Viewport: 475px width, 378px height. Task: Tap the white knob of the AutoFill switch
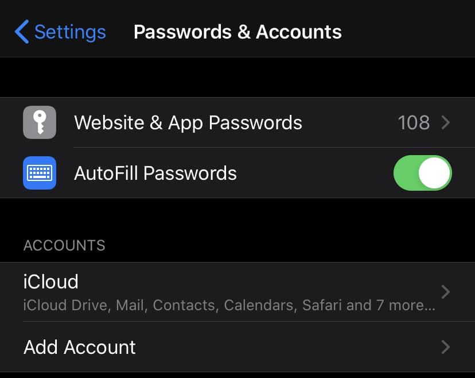click(x=434, y=173)
